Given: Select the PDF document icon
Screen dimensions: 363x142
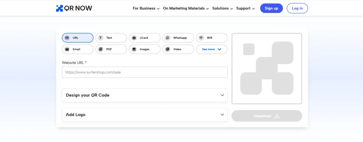Looking at the screenshot, I should tap(101, 49).
